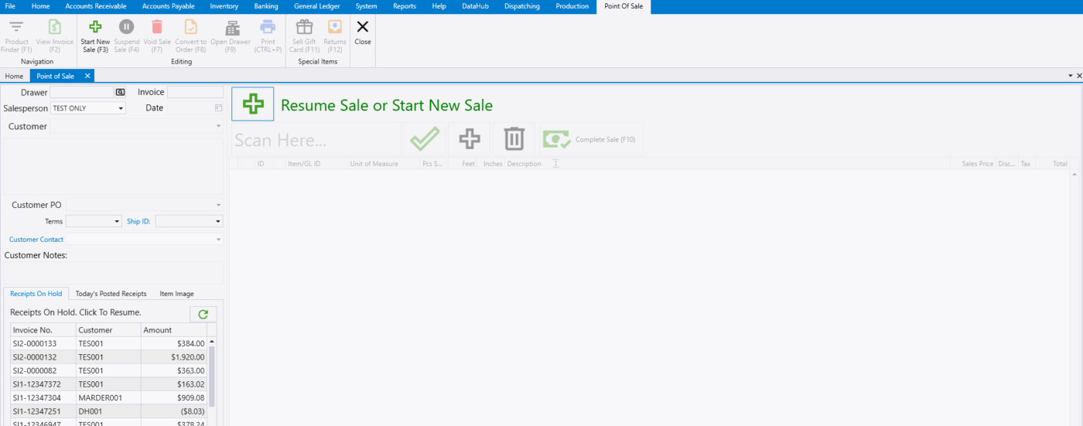The image size is (1083, 426).
Task: Click the Sell Gift Card icon
Action: (x=304, y=28)
